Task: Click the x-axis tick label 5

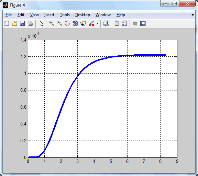Action: click(111, 161)
